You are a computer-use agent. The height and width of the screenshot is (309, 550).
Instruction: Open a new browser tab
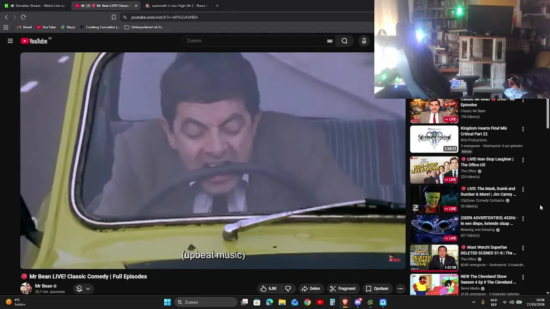tap(217, 6)
